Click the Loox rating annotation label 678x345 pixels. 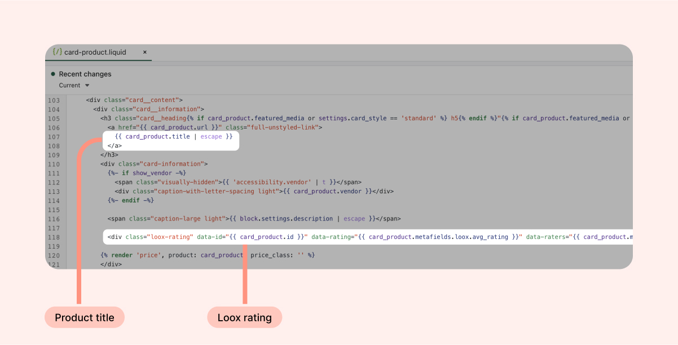(x=244, y=318)
